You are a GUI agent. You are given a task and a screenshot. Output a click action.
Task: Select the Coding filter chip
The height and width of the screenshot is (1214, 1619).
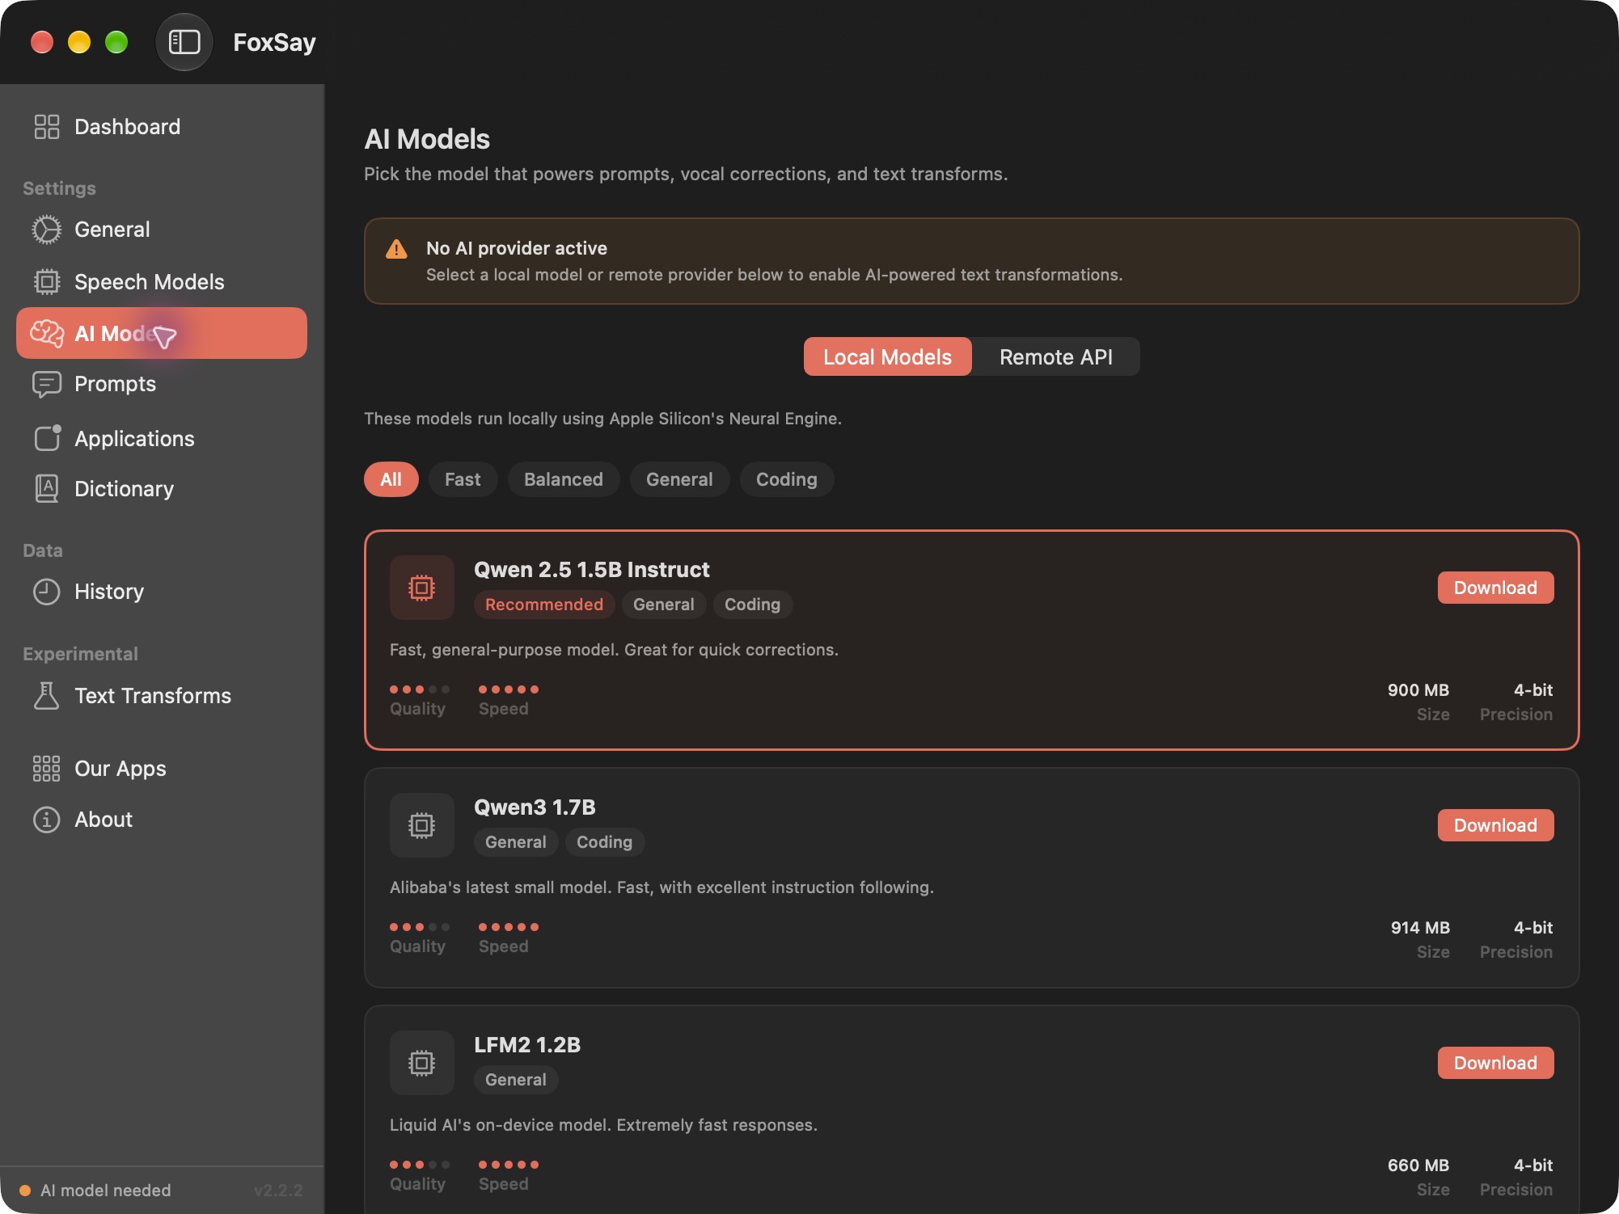tap(787, 479)
